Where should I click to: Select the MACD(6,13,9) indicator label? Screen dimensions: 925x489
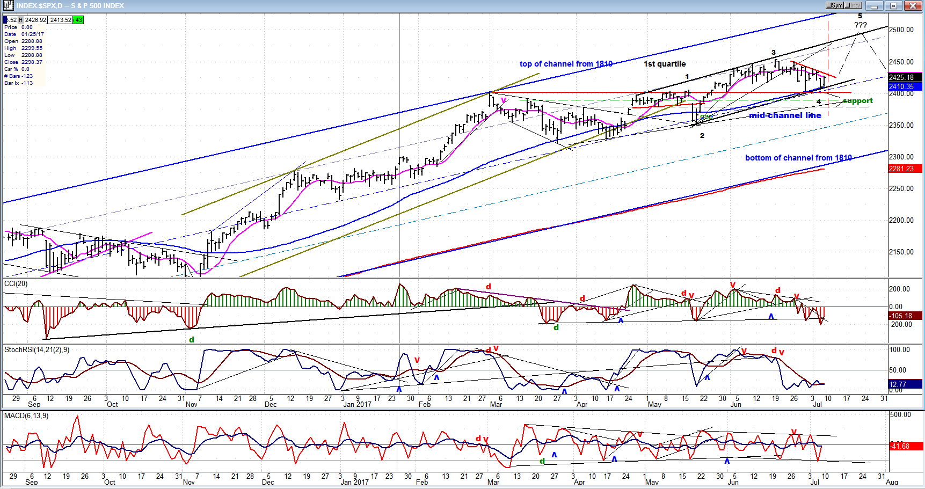tap(26, 415)
